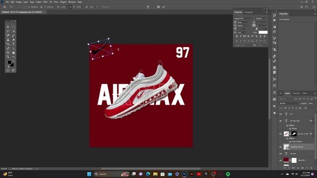Swap foreground and background colors
Viewport: 317px width, 178px height.
coord(13,61)
